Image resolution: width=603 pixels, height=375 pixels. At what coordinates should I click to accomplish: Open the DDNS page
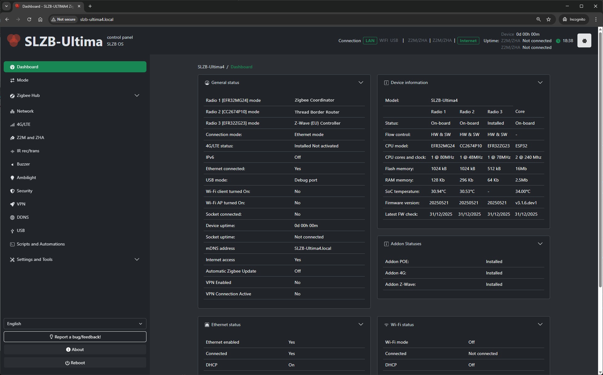22,217
